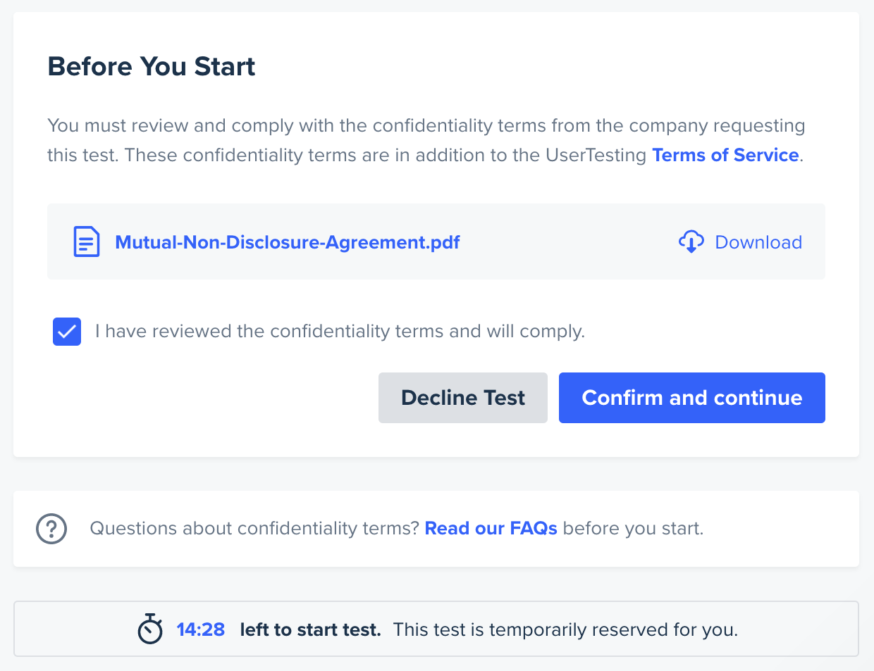The width and height of the screenshot is (874, 671).
Task: Click 'left to start test.' bold text
Action: 310,629
